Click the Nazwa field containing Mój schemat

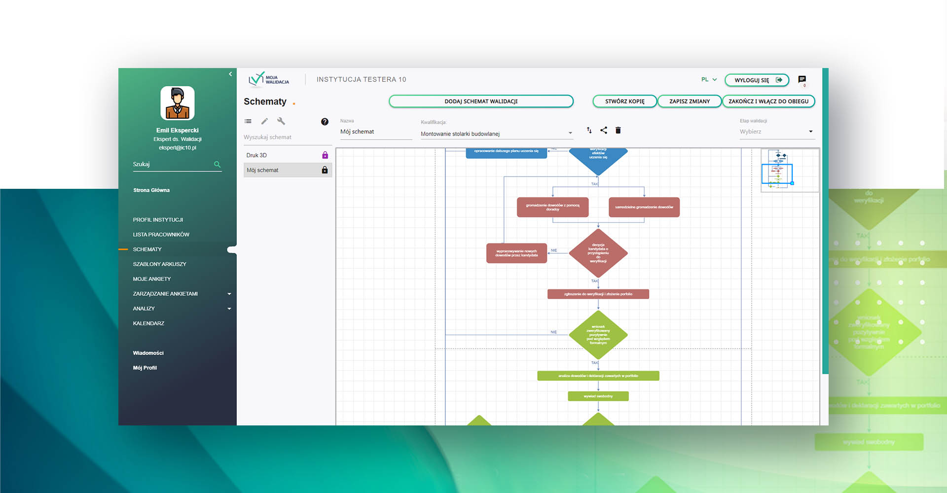[x=376, y=132]
